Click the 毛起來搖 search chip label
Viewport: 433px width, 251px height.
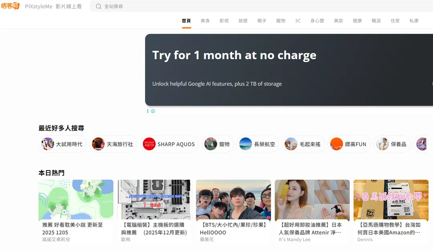(310, 144)
